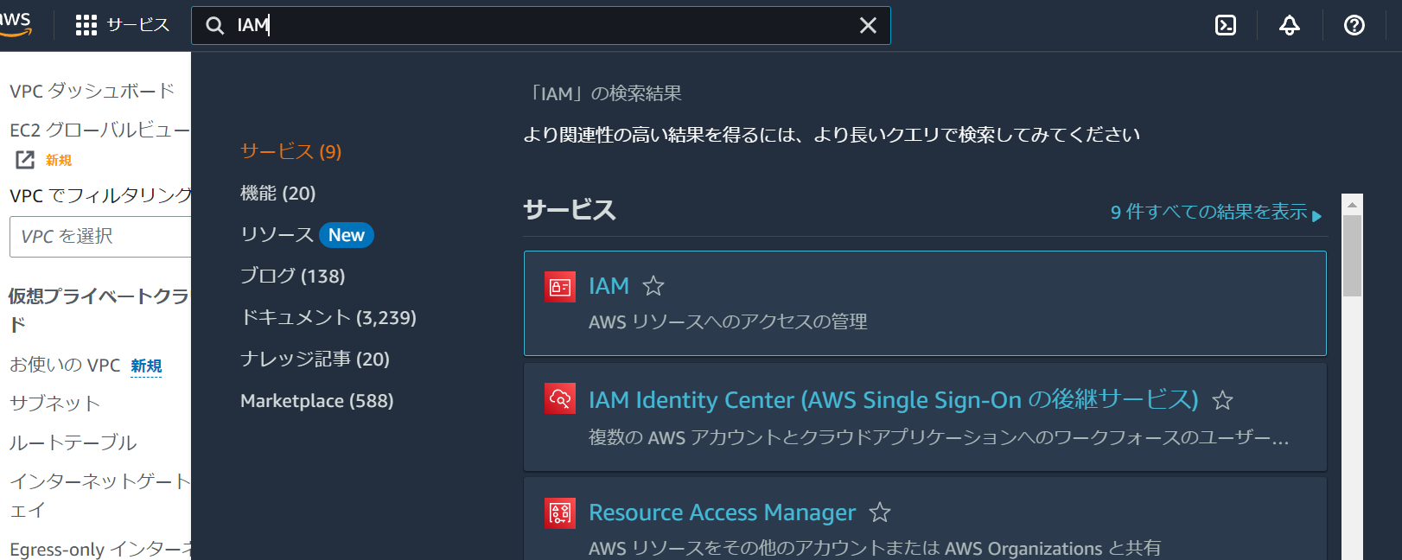
Task: Open VPC ダッシュボード in sidebar
Action: click(92, 91)
